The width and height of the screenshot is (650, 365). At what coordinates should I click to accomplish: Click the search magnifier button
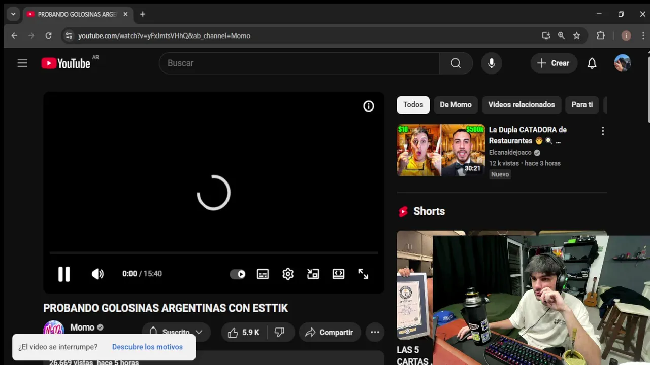click(456, 63)
